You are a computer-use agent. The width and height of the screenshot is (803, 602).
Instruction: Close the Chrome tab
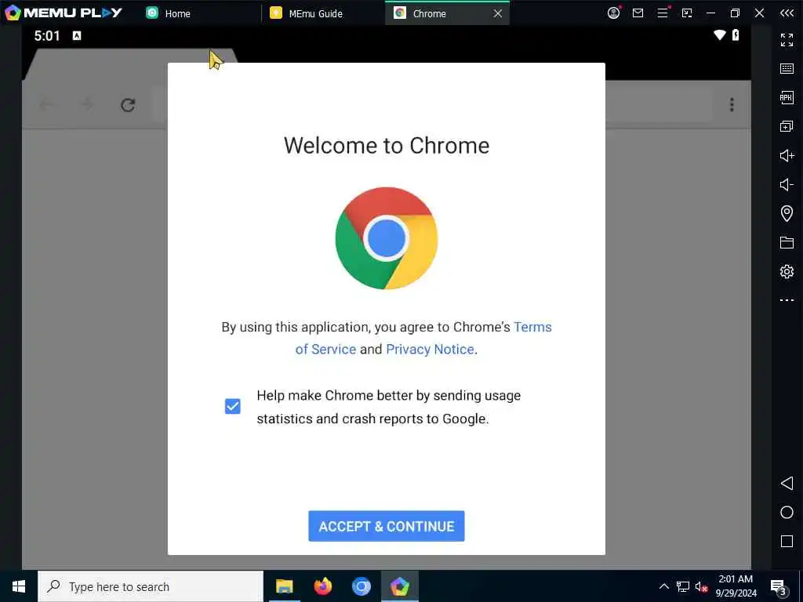point(498,13)
